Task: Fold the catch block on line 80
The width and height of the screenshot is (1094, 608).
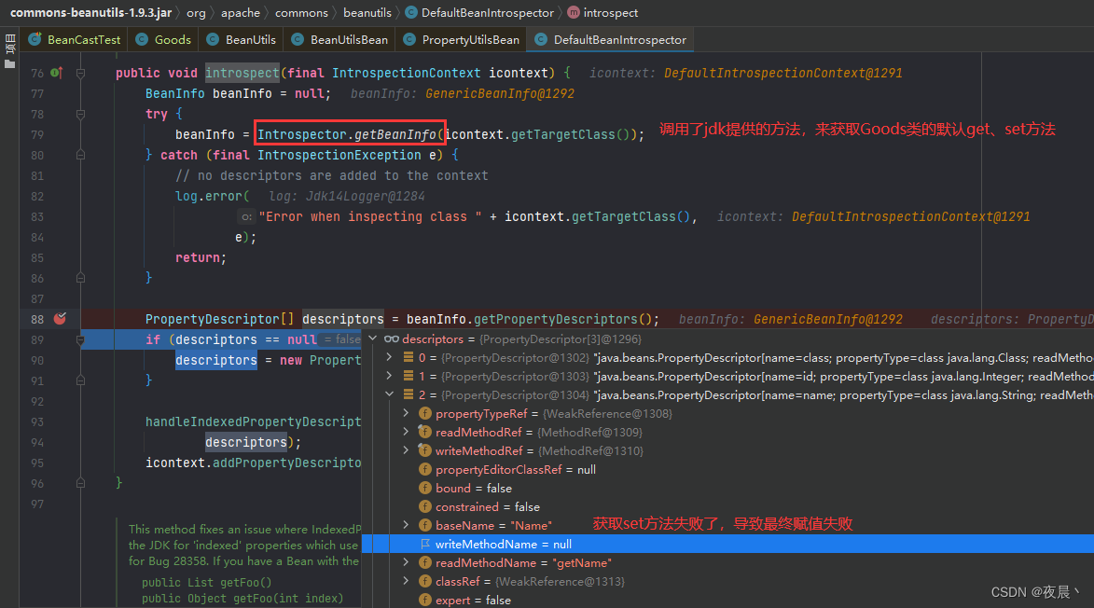Action: click(x=80, y=155)
